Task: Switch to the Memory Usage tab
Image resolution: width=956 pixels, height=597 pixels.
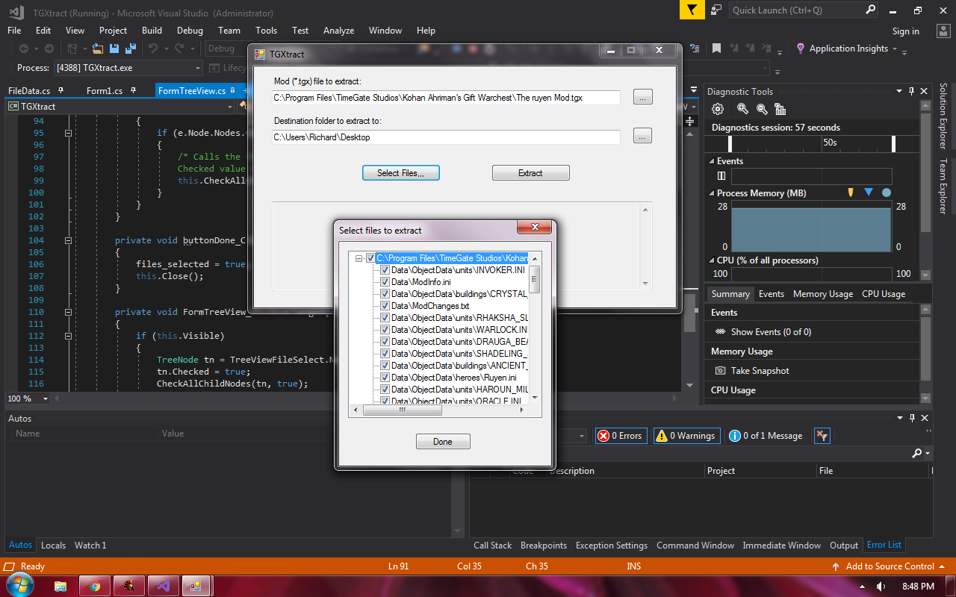Action: point(822,294)
